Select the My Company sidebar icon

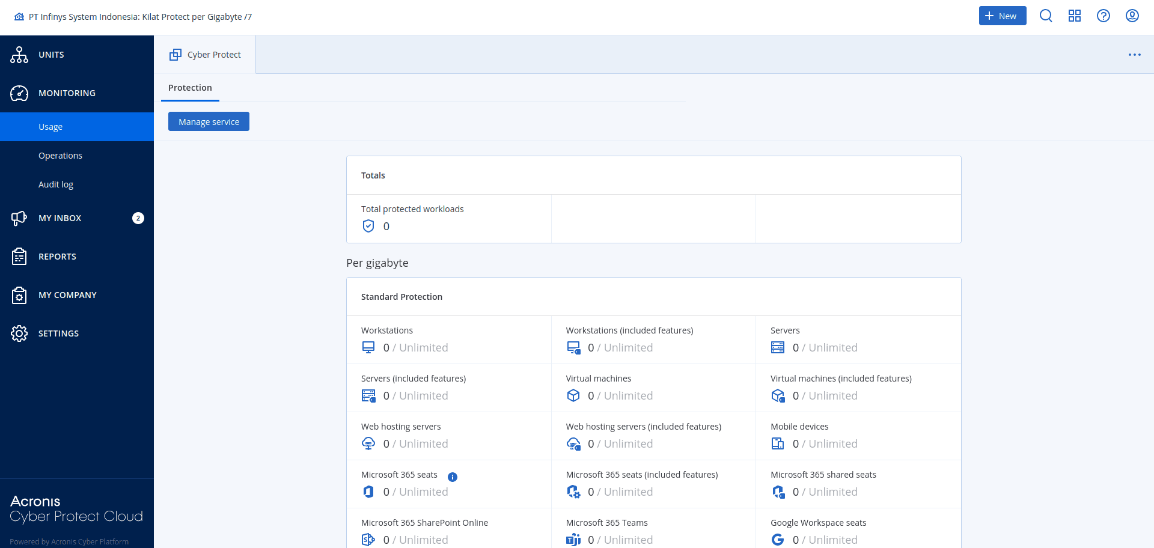[19, 295]
